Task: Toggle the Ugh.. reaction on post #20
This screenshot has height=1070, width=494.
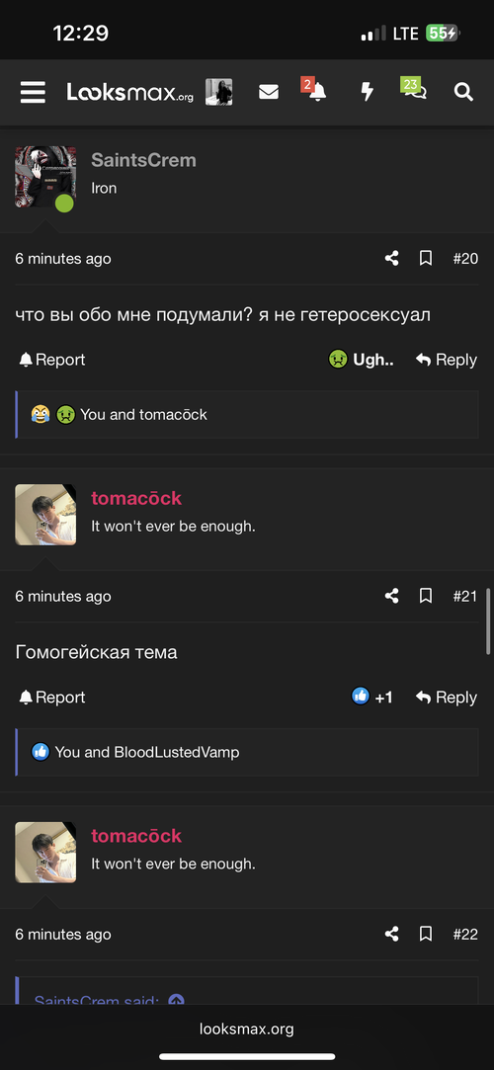Action: point(361,360)
